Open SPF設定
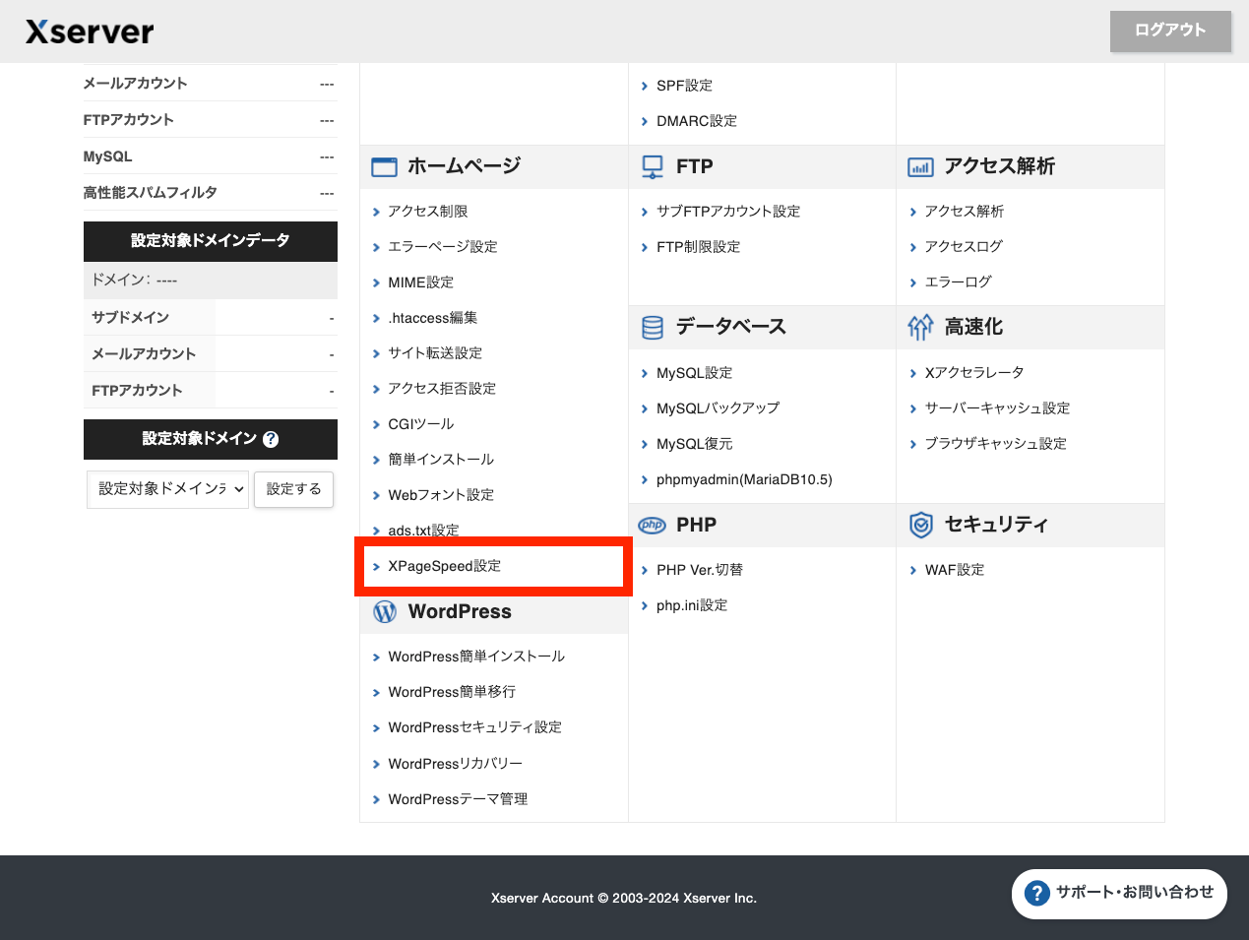The image size is (1249, 940). 684,86
